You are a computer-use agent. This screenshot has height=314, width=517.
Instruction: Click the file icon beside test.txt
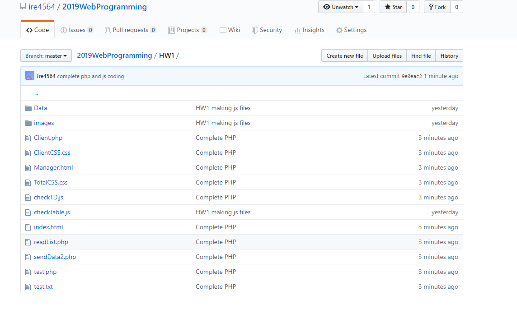coord(28,287)
